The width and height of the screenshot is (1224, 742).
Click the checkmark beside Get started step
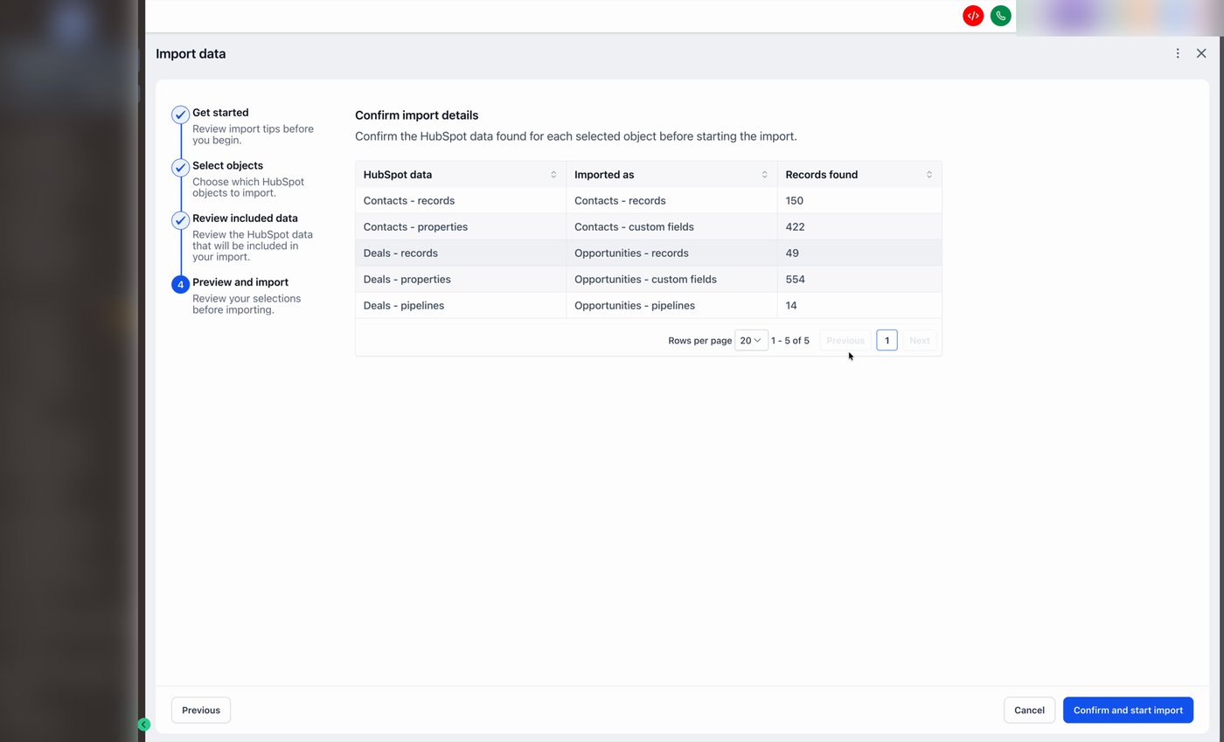pyautogui.click(x=180, y=114)
